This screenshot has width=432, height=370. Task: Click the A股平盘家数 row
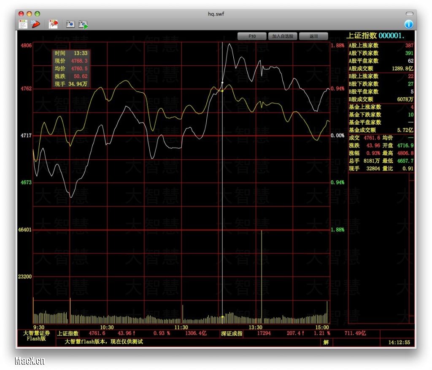click(381, 61)
